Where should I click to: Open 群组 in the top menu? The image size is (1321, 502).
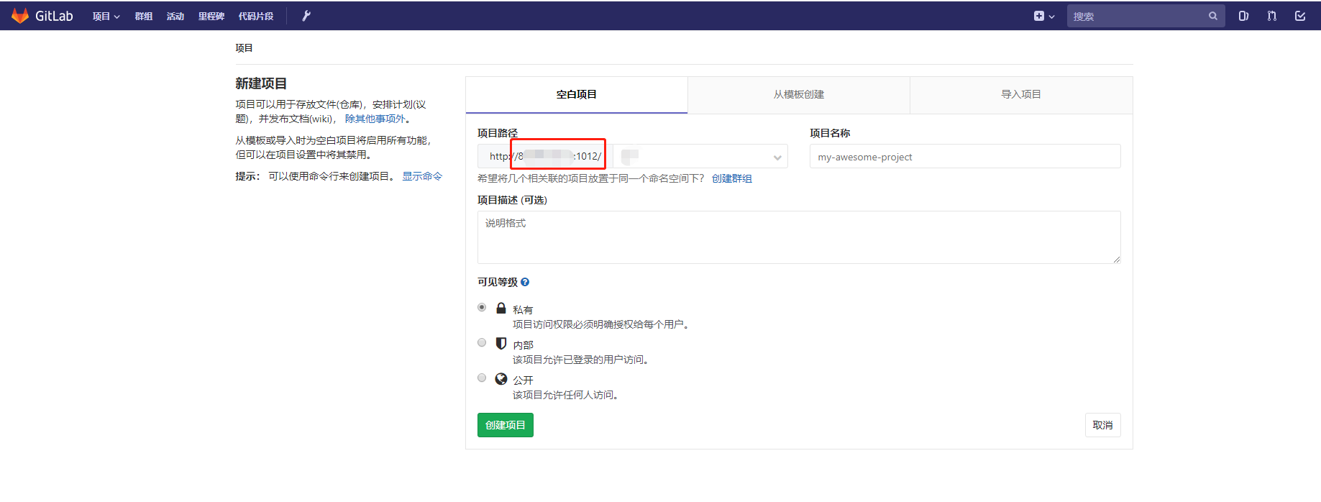click(x=144, y=16)
